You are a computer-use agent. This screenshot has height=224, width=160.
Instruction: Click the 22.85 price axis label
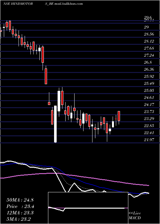coord(149,126)
